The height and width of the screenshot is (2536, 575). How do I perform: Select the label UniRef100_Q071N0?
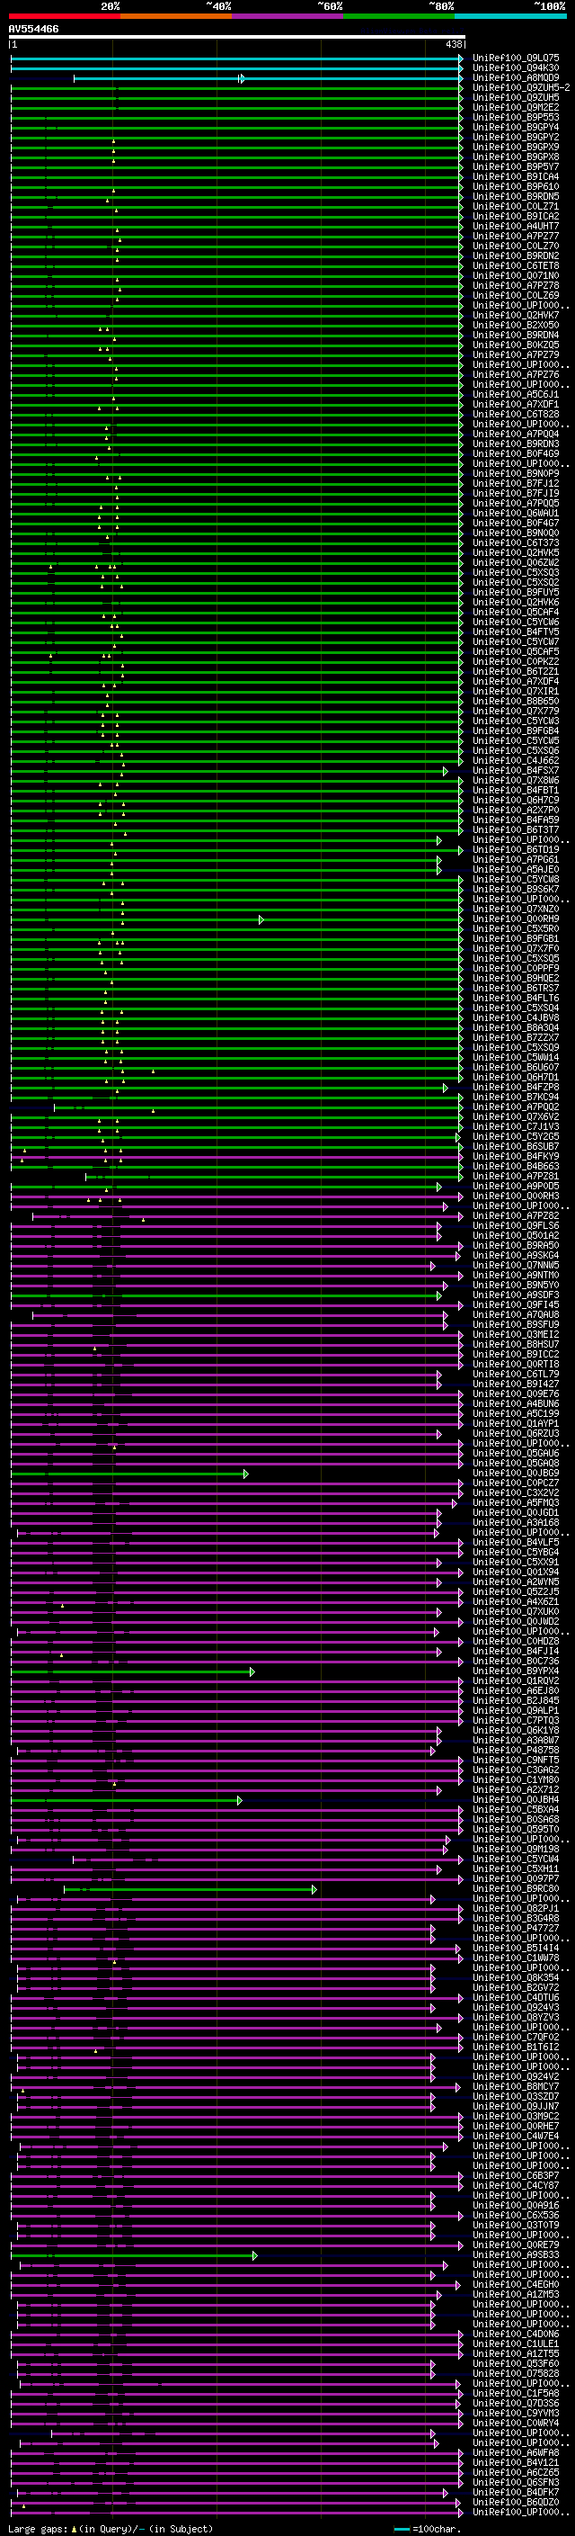(515, 275)
